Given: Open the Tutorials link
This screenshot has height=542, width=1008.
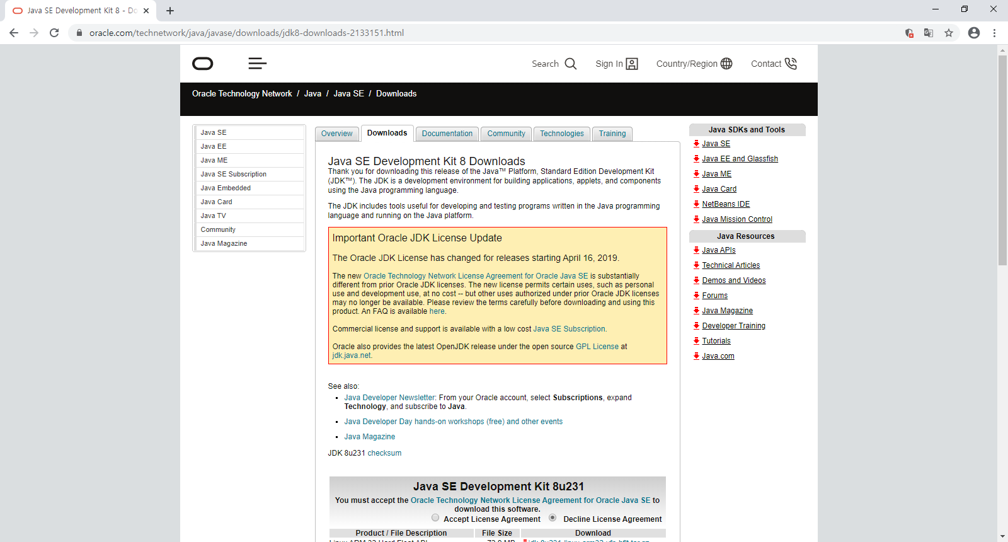Looking at the screenshot, I should coord(716,341).
